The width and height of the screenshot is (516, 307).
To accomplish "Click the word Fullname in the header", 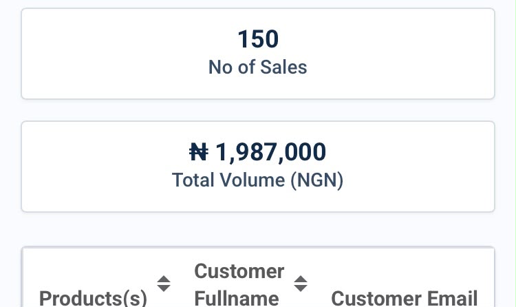I will coord(237,298).
